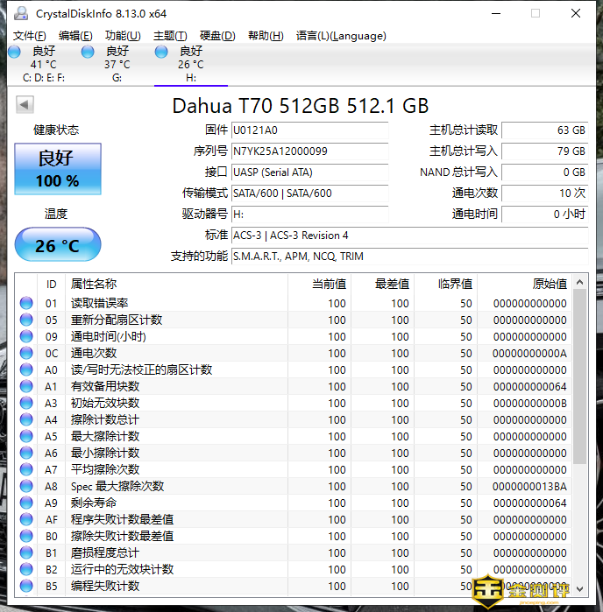Viewport: 603px width, 612px height.
Task: Click the serial number field N7YK25A12000099
Action: coord(309,151)
